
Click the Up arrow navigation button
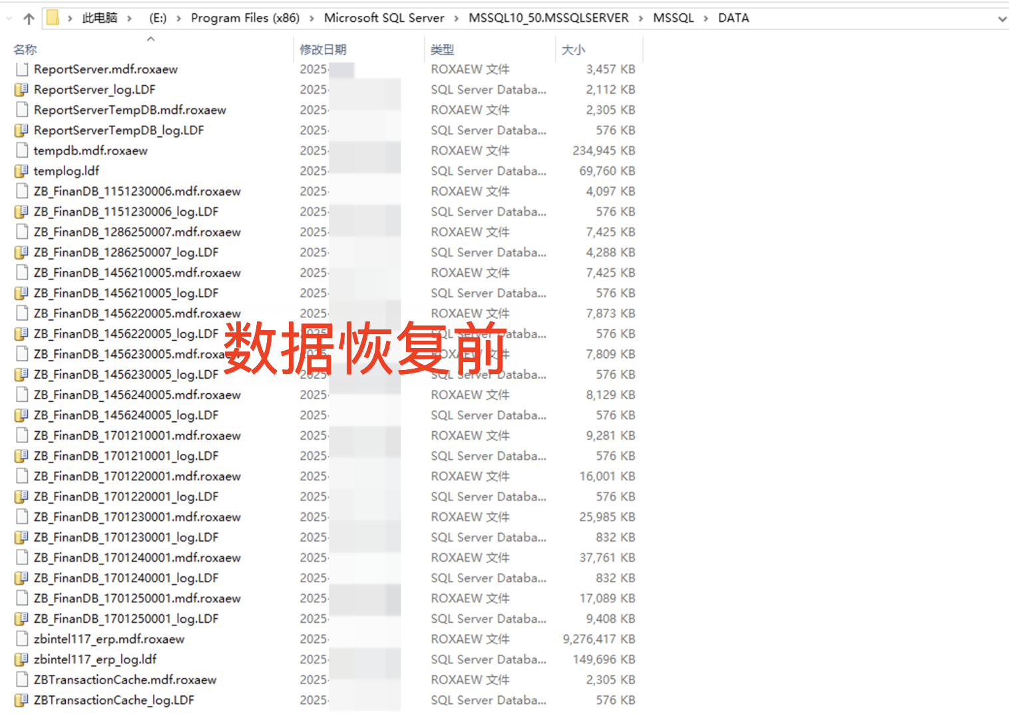(x=29, y=19)
